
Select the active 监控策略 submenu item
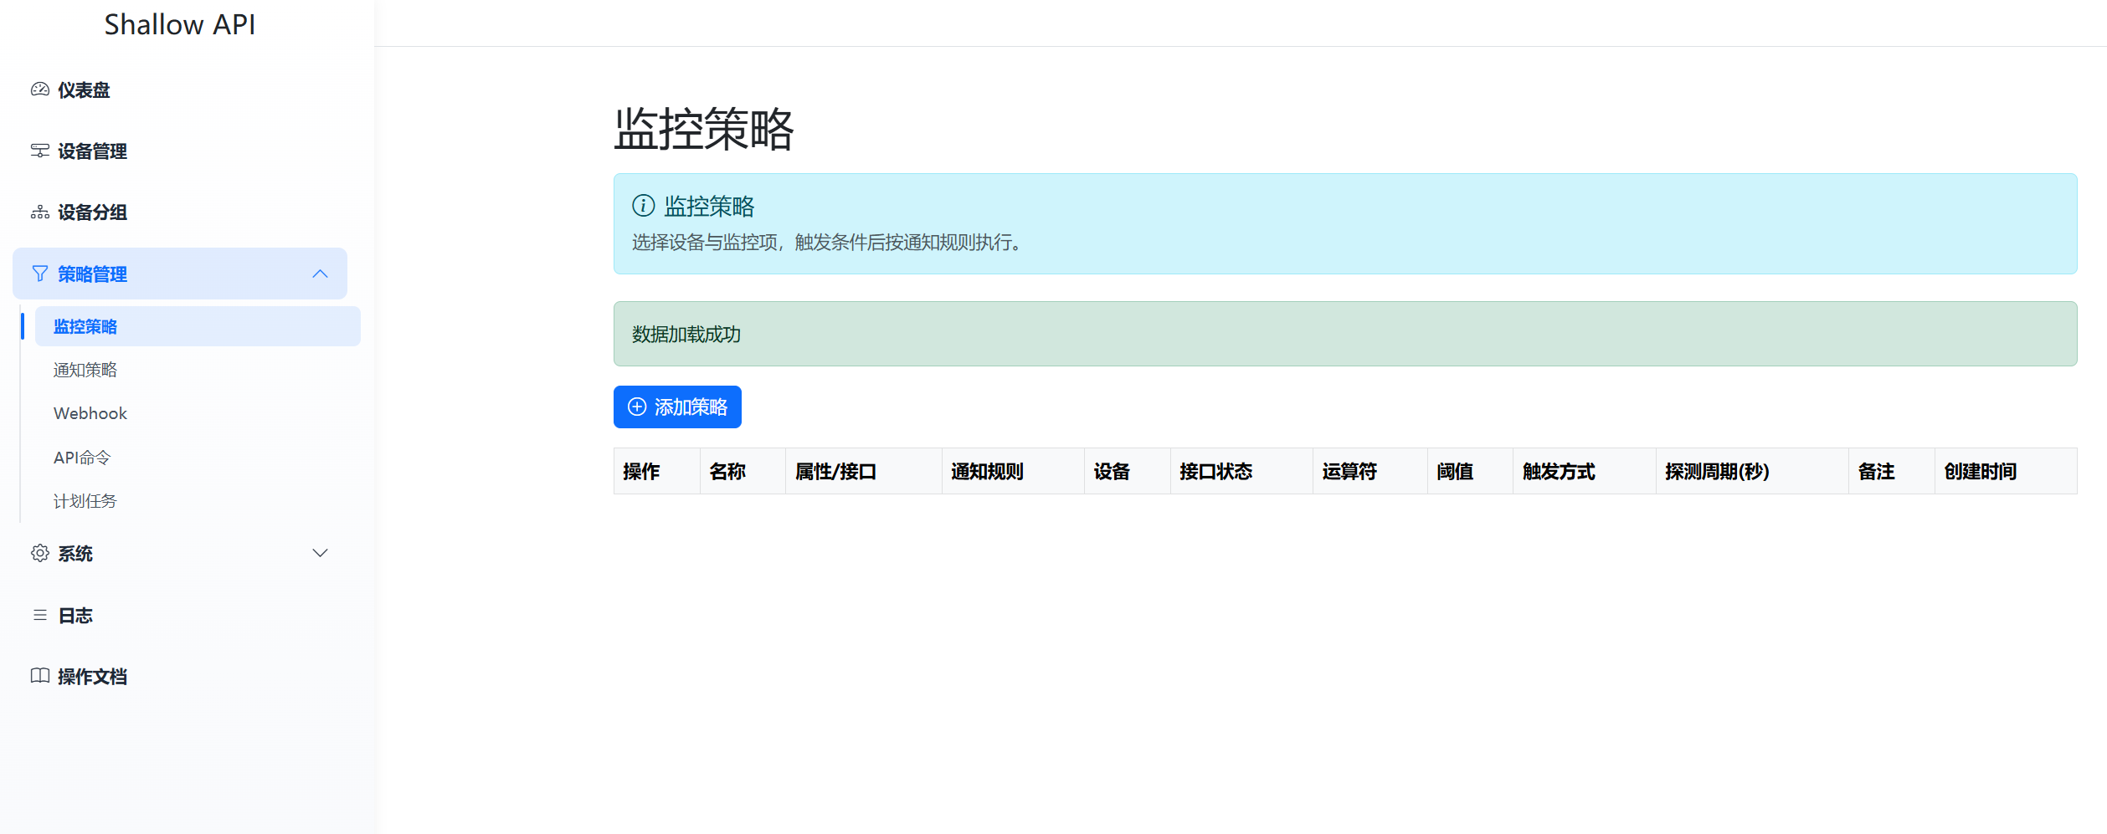click(x=85, y=326)
